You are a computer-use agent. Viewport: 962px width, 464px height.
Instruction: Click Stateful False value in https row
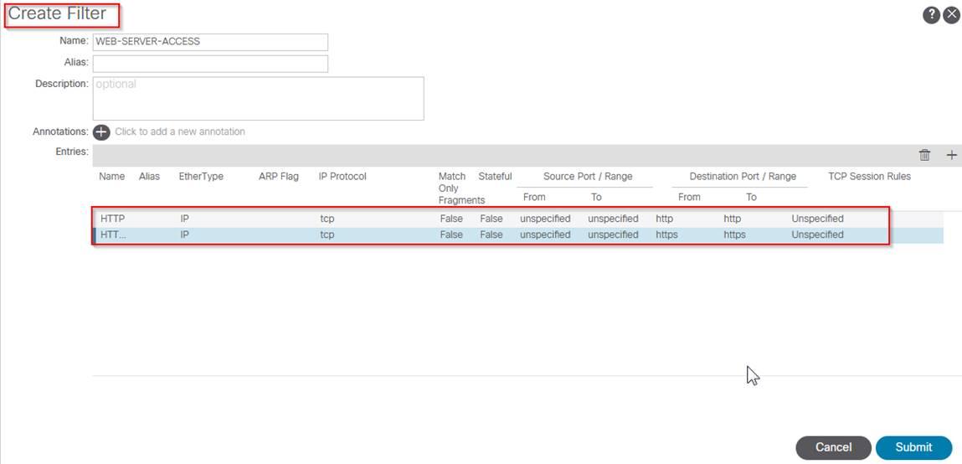[x=491, y=235]
